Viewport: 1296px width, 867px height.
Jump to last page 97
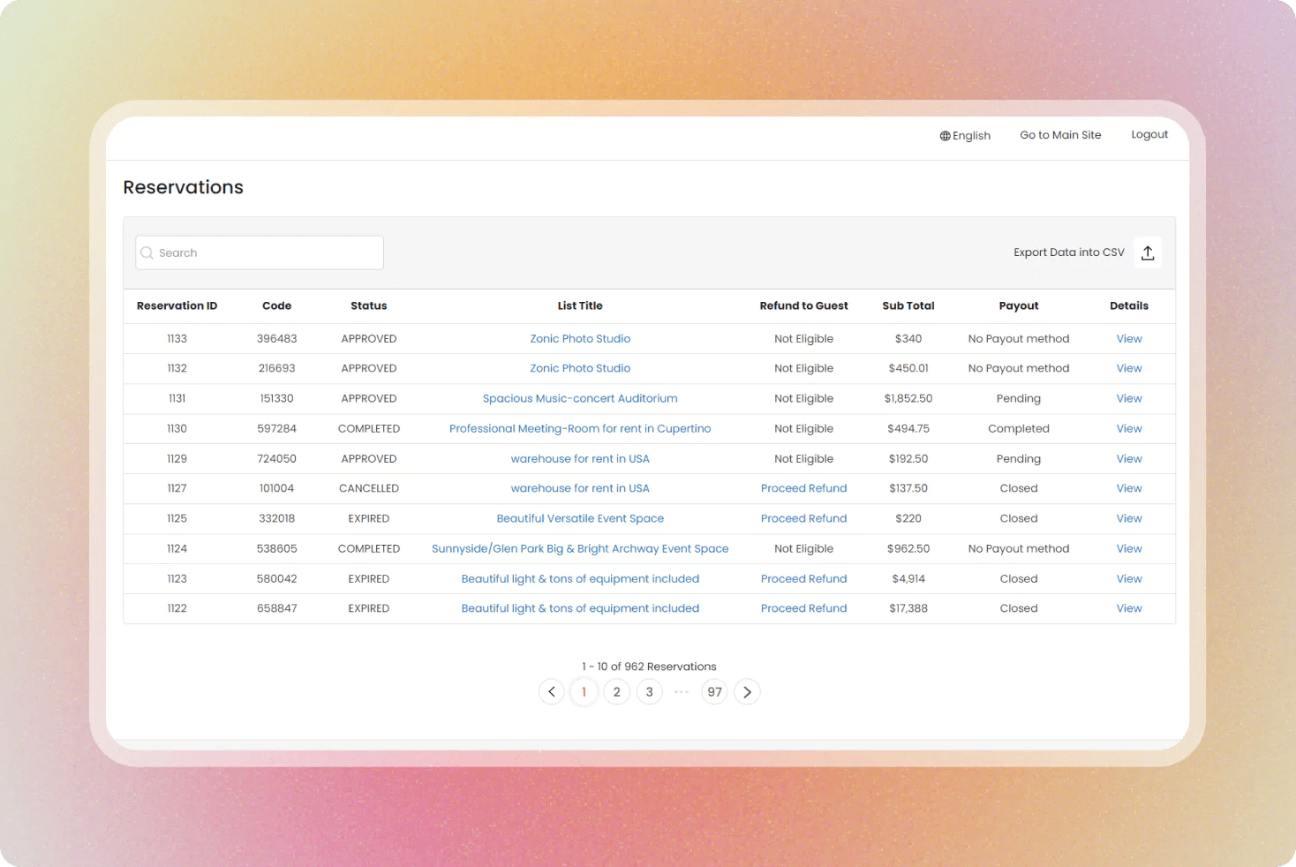(715, 692)
